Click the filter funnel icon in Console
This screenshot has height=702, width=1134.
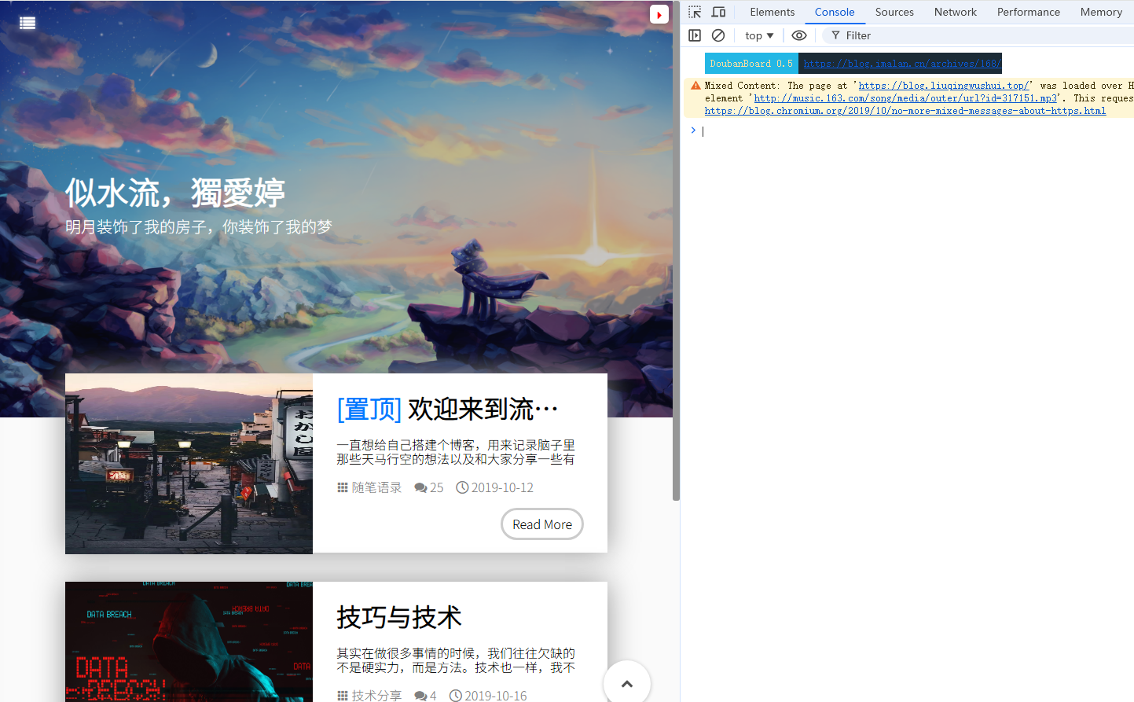pyautogui.click(x=835, y=35)
